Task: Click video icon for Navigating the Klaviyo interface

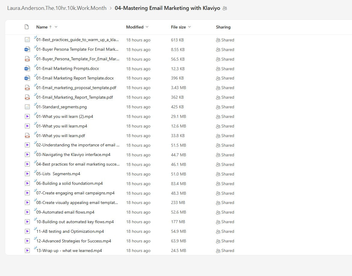Action: click(27, 155)
